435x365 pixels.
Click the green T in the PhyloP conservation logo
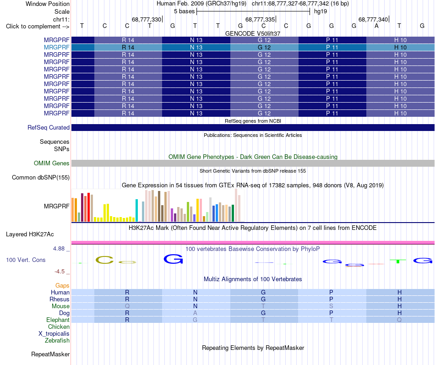click(x=398, y=261)
